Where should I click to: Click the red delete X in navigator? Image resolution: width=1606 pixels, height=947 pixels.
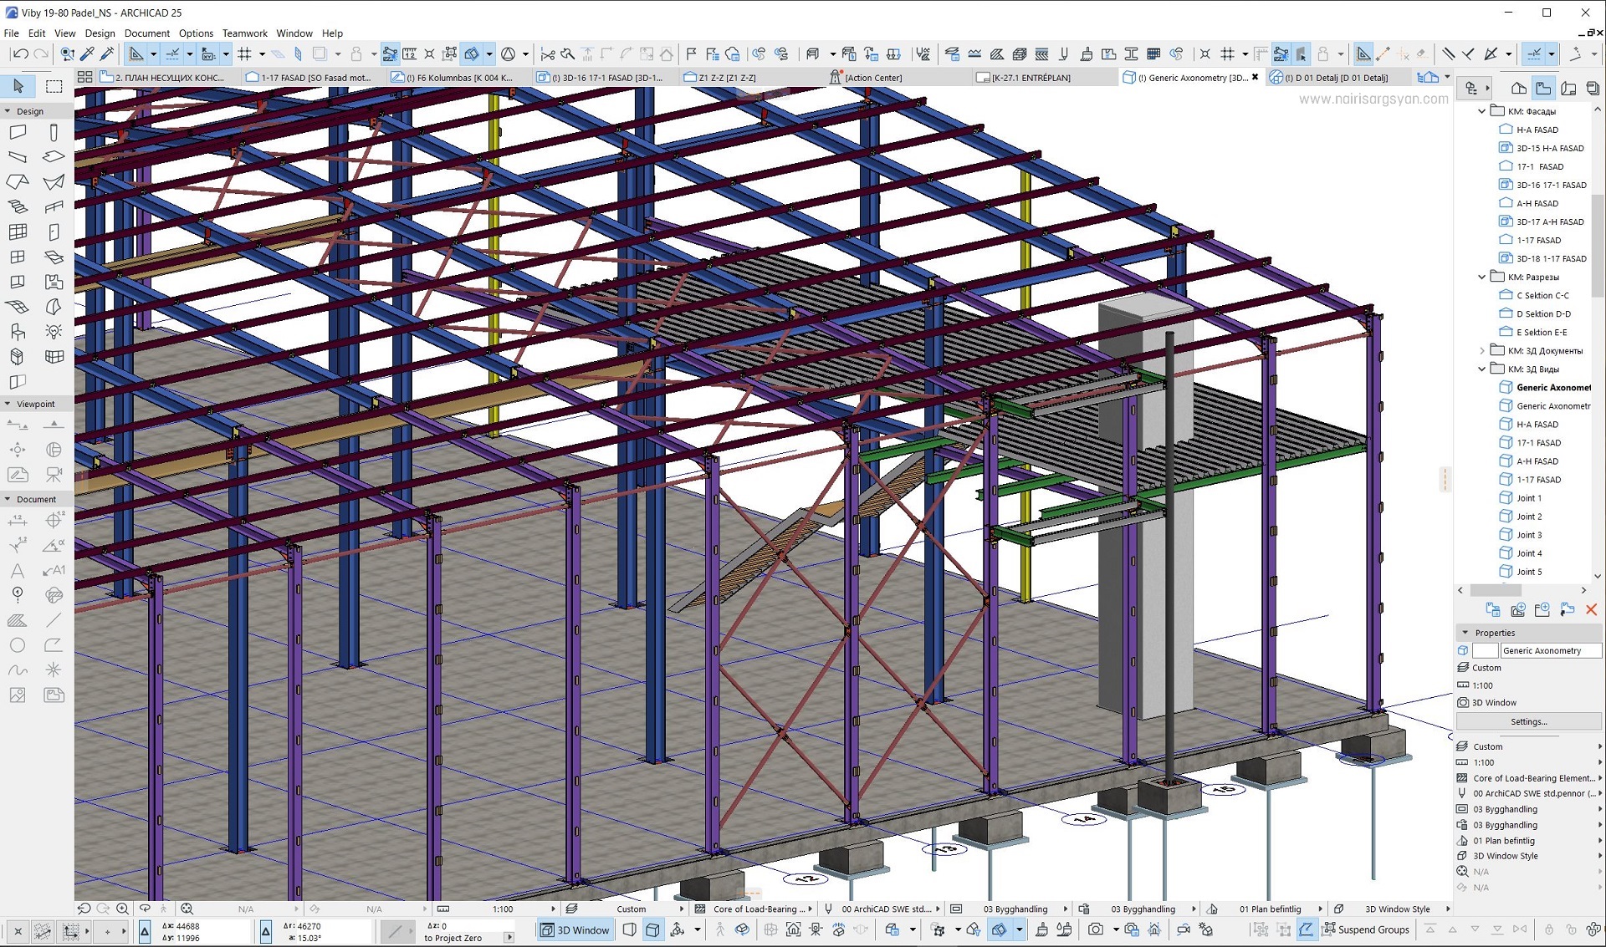pyautogui.click(x=1591, y=610)
